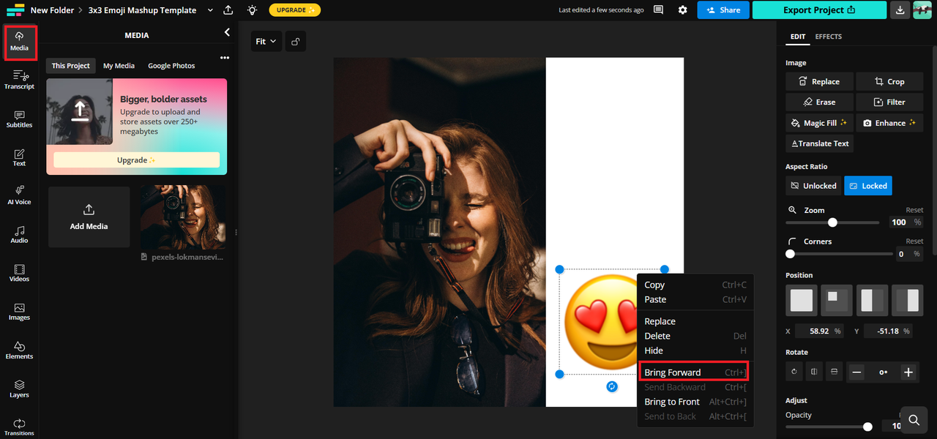Open the user profile avatar
The height and width of the screenshot is (439, 937).
(x=922, y=10)
